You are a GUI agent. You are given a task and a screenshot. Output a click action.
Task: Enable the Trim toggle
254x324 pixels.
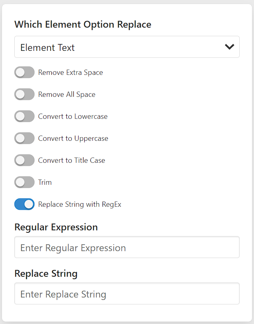pyautogui.click(x=24, y=182)
